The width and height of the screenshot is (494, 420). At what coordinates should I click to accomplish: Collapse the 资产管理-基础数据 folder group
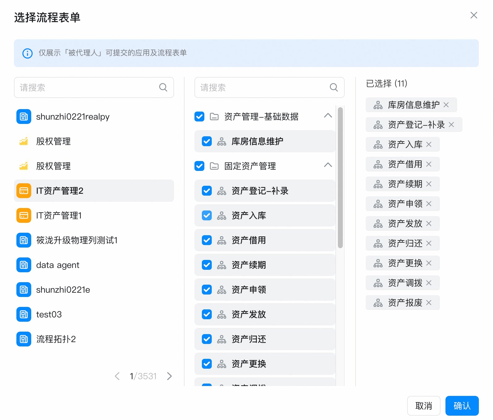pyautogui.click(x=328, y=116)
